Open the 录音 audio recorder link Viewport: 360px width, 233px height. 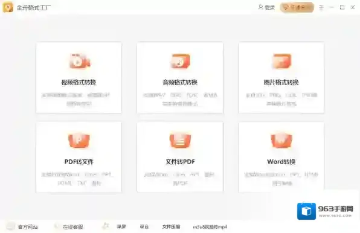144,227
